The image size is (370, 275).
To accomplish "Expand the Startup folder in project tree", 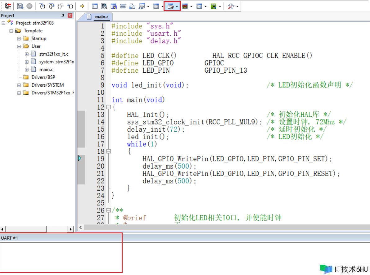I will click(x=19, y=38).
